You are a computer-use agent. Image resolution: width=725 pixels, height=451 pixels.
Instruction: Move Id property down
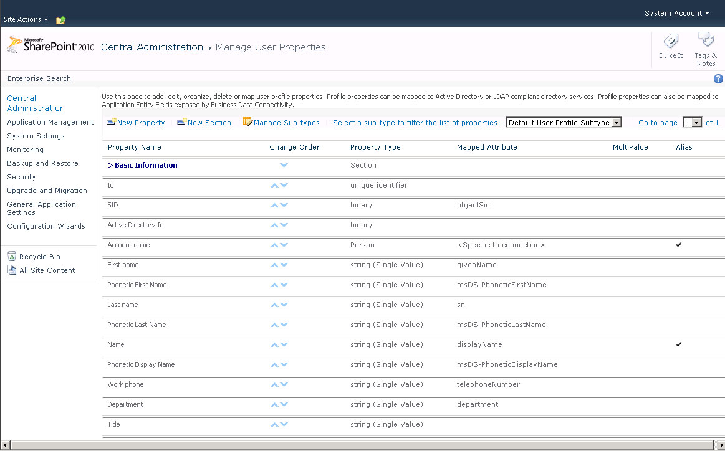(x=284, y=185)
